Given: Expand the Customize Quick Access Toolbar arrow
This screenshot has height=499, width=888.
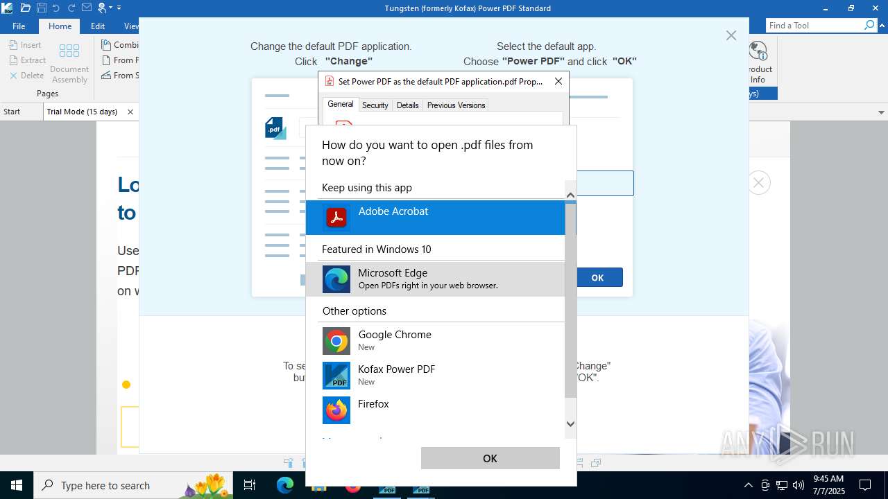Looking at the screenshot, I should (119, 8).
